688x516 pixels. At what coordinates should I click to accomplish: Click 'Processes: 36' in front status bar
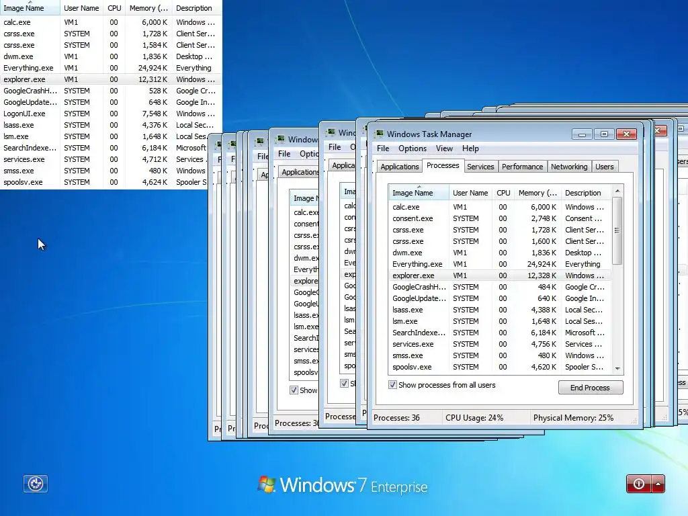[396, 418]
